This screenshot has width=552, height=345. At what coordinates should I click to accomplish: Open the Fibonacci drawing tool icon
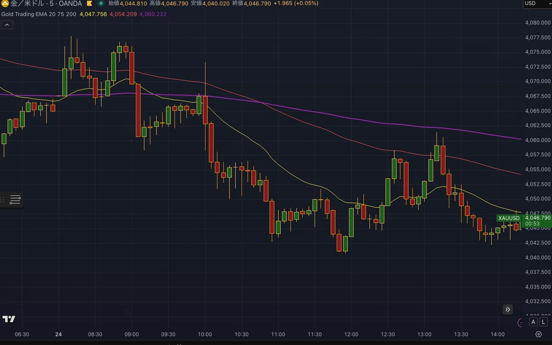click(15, 200)
